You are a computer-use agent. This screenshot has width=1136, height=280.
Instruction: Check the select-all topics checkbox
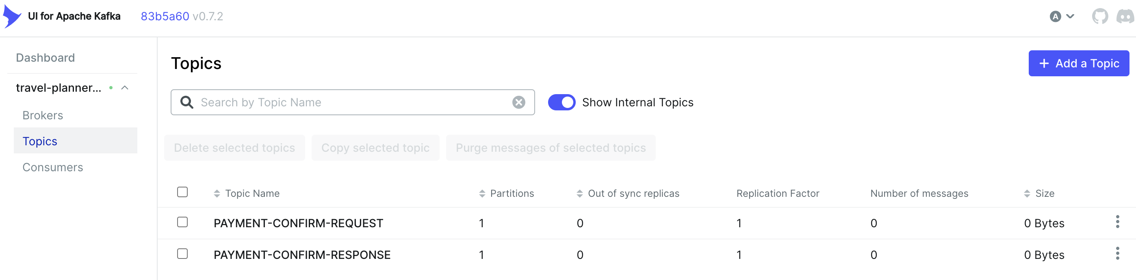pos(182,192)
